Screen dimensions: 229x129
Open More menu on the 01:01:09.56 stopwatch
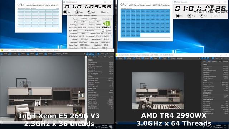(x=104, y=12)
